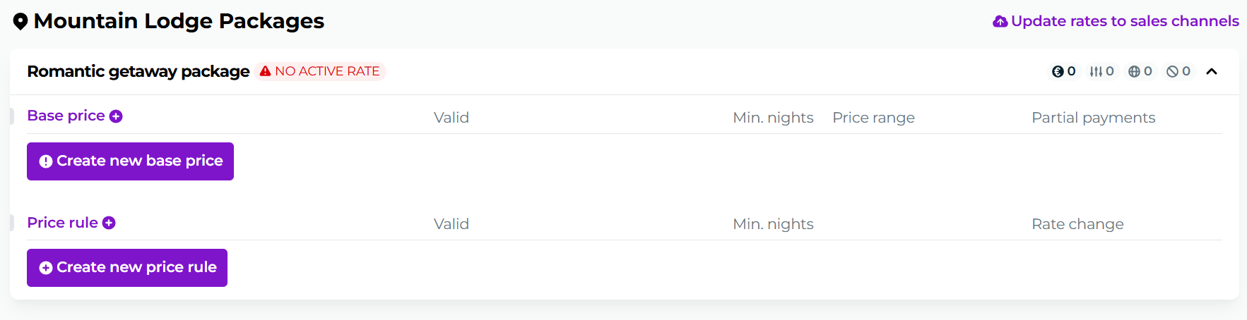Click the plus icon beside Base price
This screenshot has height=320, width=1247.
click(x=116, y=116)
